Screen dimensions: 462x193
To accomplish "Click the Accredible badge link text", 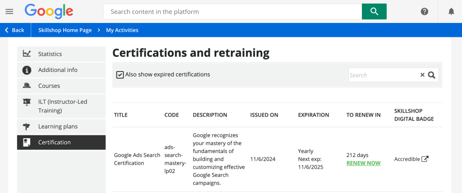I will tap(407, 159).
